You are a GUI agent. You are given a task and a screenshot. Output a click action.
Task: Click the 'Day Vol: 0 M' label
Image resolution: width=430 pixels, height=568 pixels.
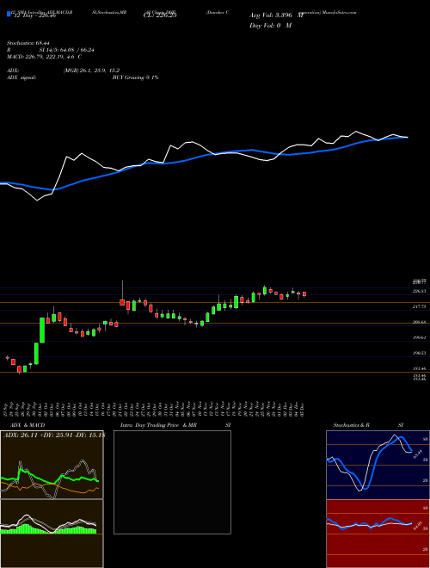(270, 26)
